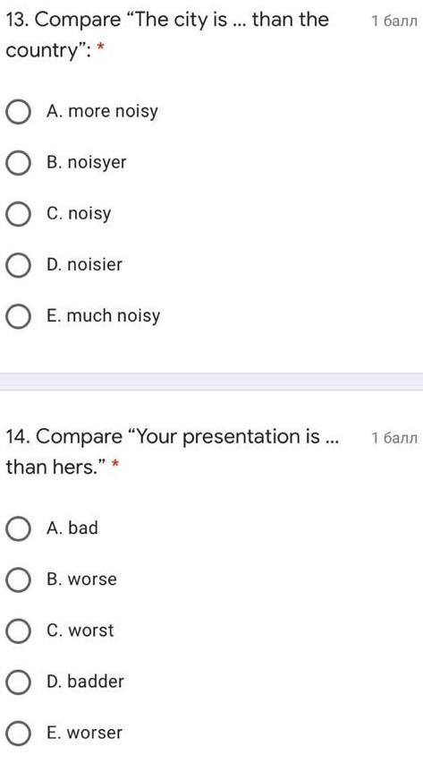Image resolution: width=423 pixels, height=781 pixels.
Task: Click the 1 балл label of question 13
Action: [394, 21]
